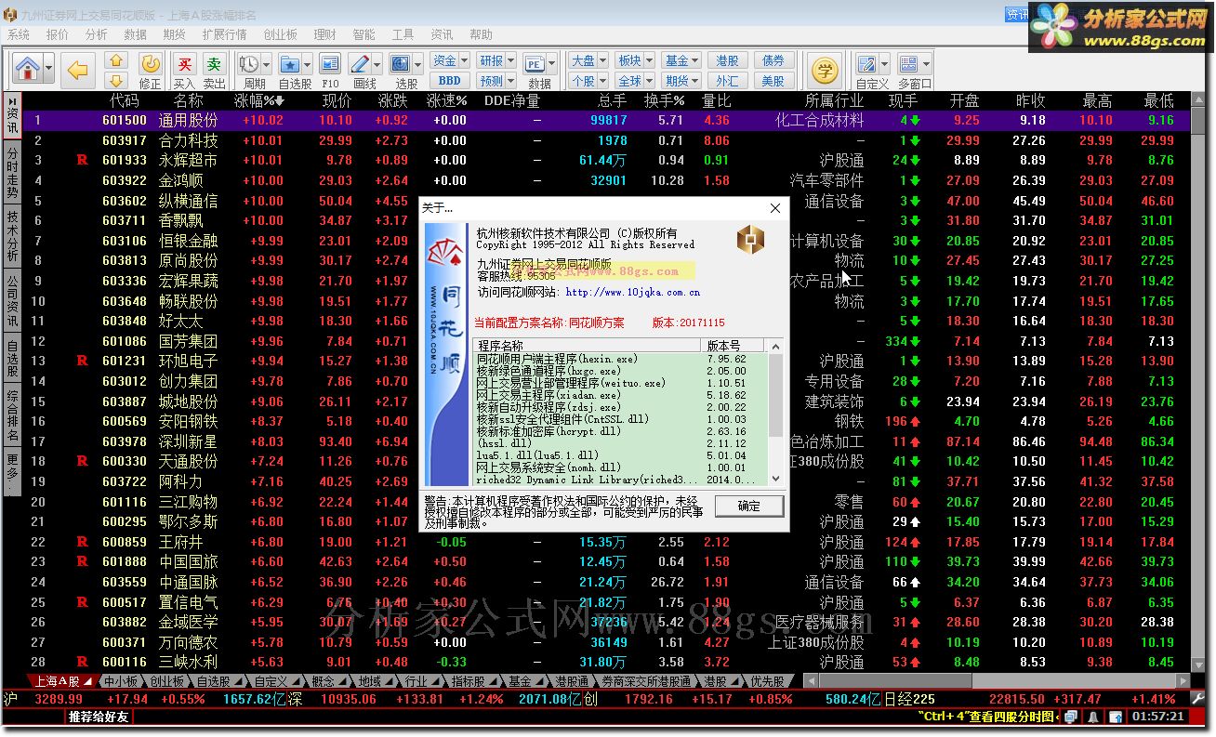Click the wrench settings icon in status bar
Screen dimensions: 1216x737
[x=1196, y=699]
